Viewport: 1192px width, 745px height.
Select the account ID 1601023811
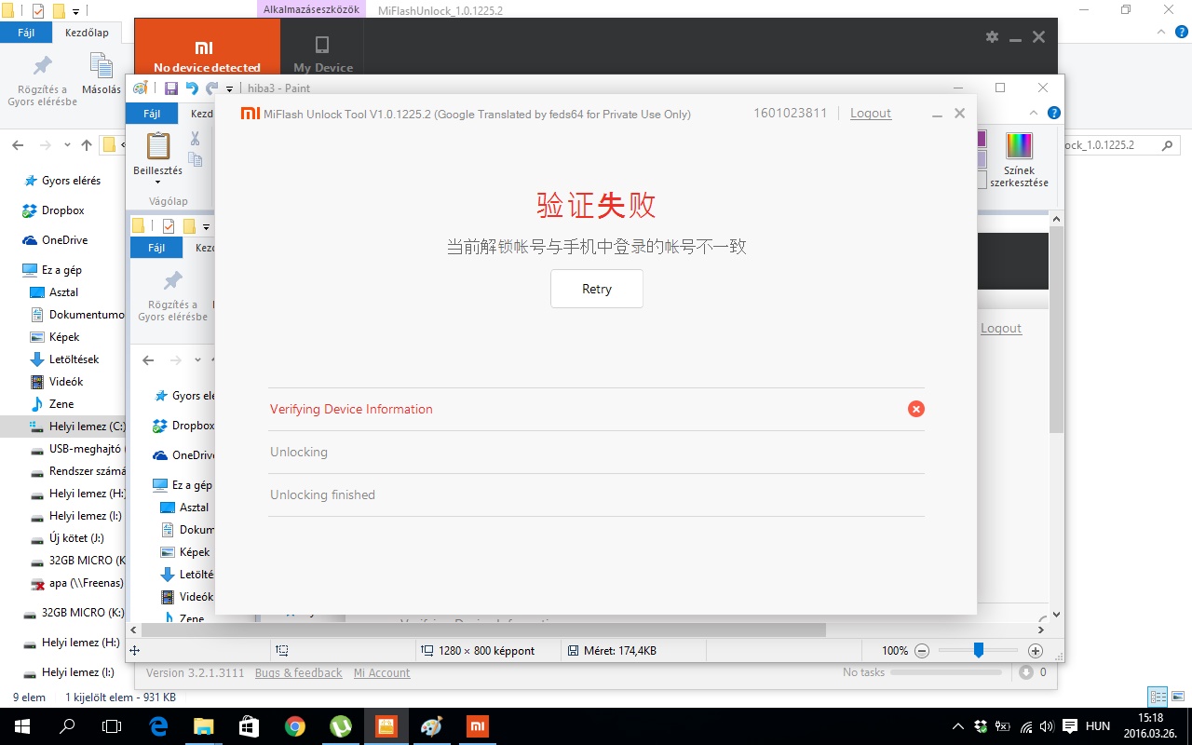coord(791,113)
